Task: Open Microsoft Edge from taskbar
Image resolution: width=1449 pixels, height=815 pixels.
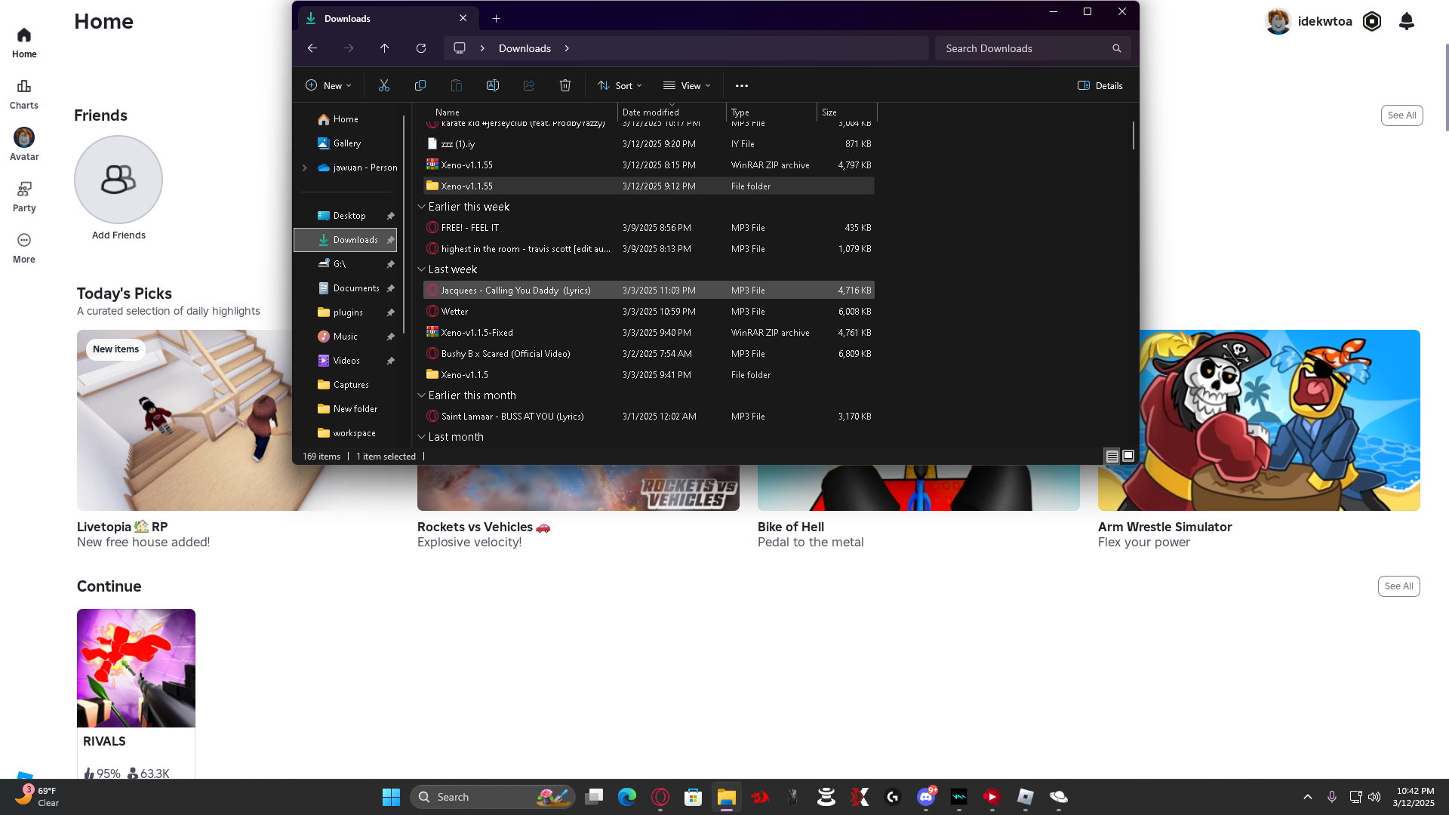Action: [x=627, y=797]
